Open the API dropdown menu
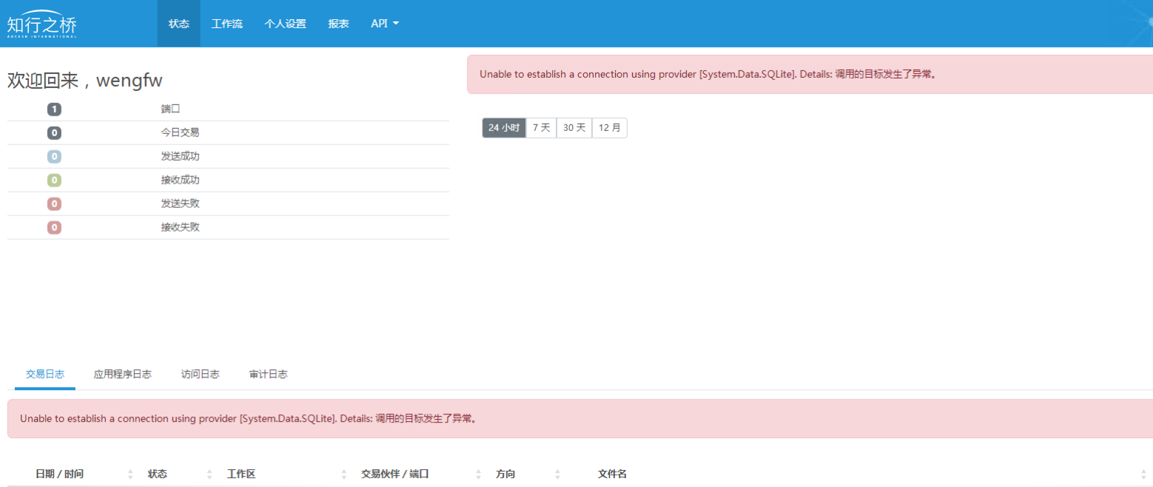This screenshot has width=1153, height=487. pos(385,24)
